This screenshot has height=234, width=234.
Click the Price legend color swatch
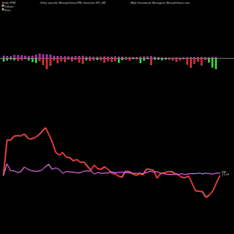coord(3,10)
